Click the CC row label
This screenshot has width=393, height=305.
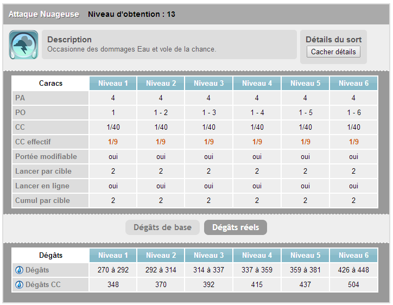coord(20,127)
